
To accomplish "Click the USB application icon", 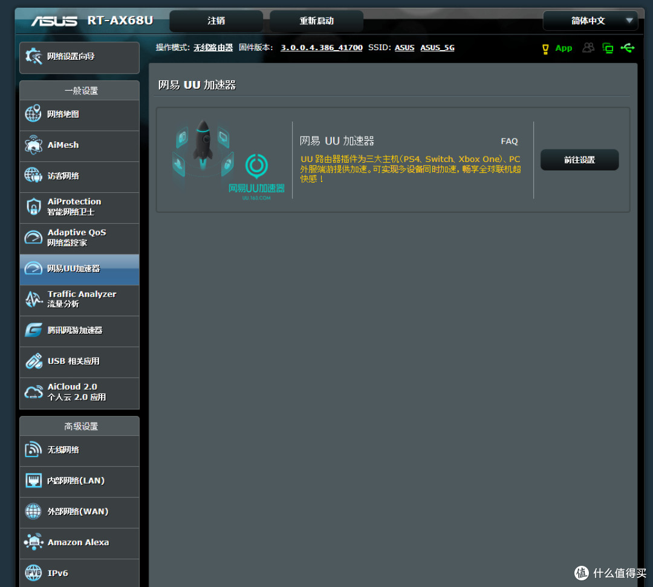I will coord(33,361).
